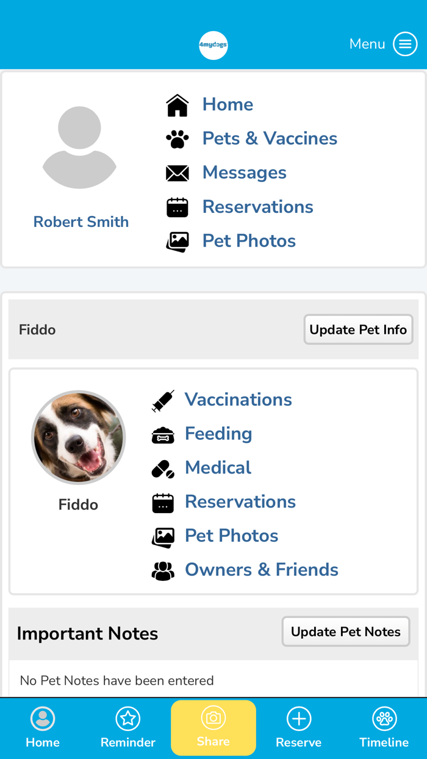This screenshot has height=759, width=427.
Task: Open Messages via the envelope icon
Action: click(177, 173)
